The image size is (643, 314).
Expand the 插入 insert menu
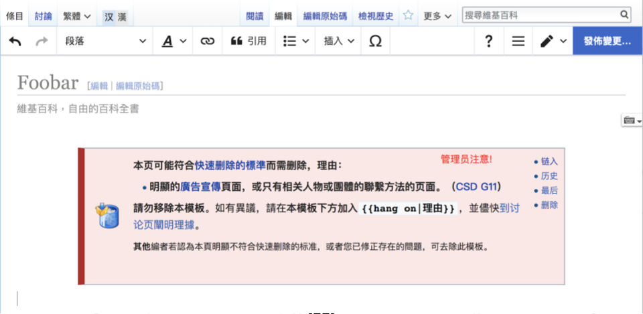point(339,41)
